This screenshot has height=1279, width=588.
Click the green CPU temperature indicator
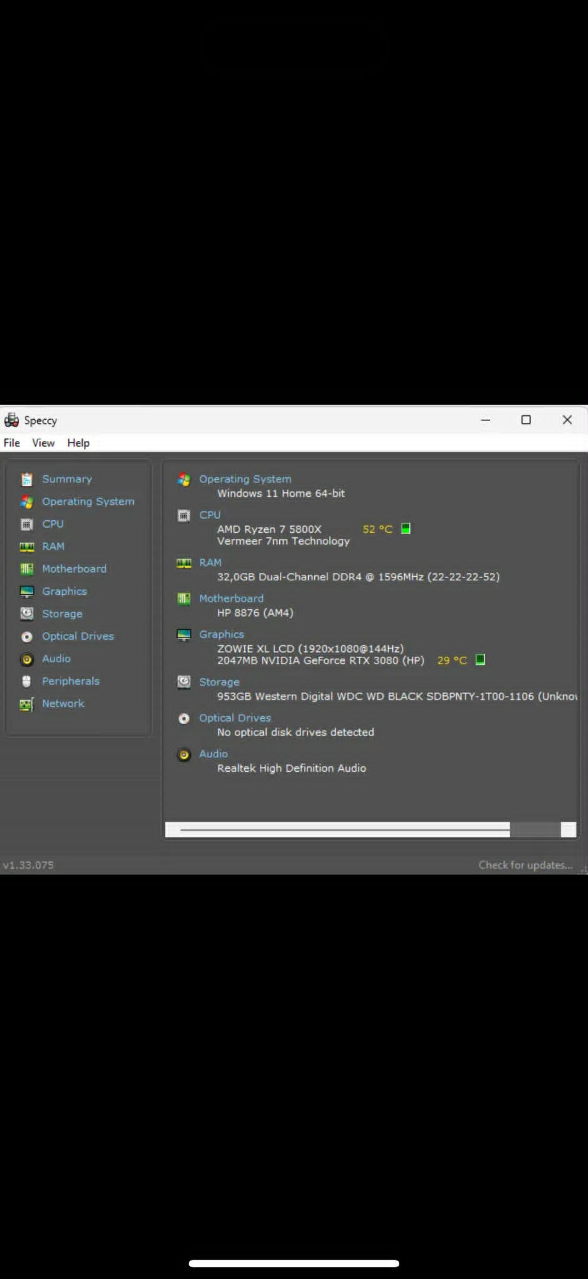406,528
